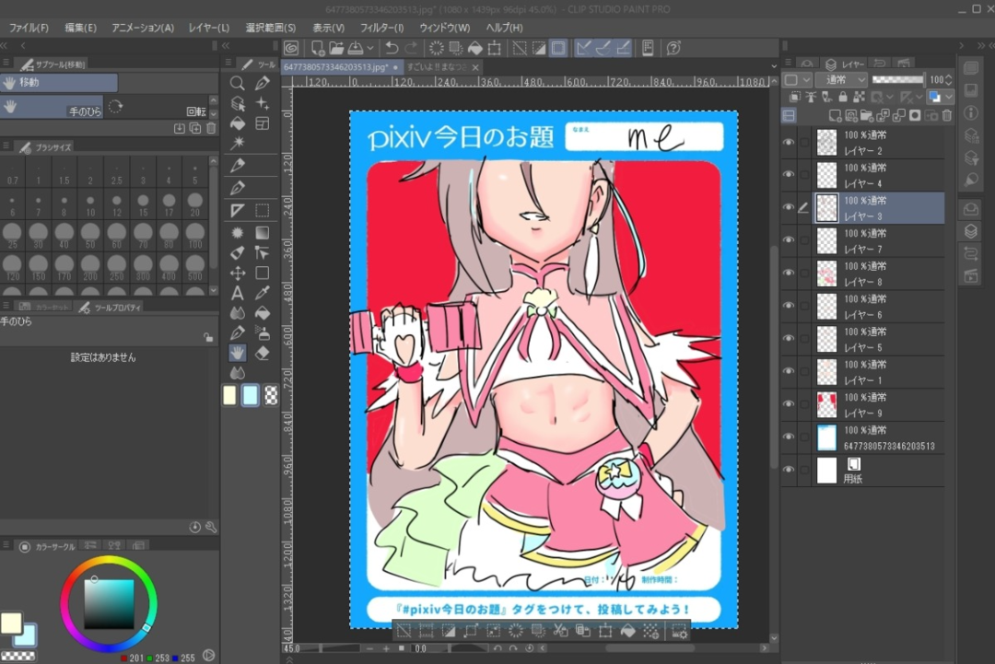Click the Undo arrow in command bar
Screen dimensions: 995x664
tap(392, 48)
